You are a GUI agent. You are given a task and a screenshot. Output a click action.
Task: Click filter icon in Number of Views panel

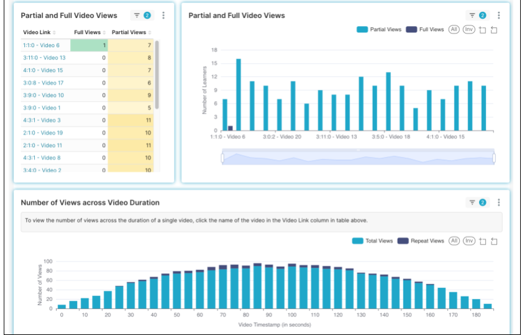(473, 202)
